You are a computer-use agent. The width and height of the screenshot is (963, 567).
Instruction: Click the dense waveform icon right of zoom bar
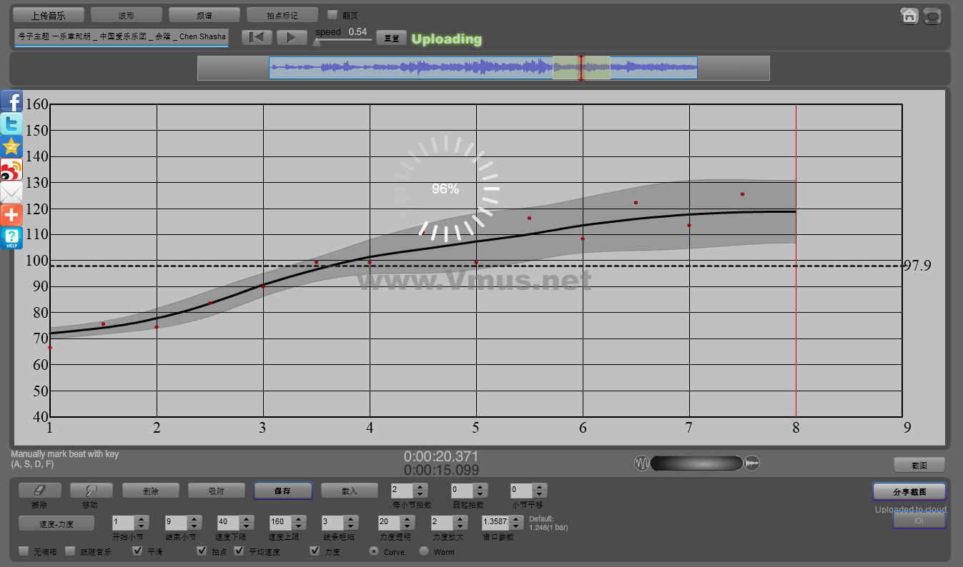[x=752, y=463]
